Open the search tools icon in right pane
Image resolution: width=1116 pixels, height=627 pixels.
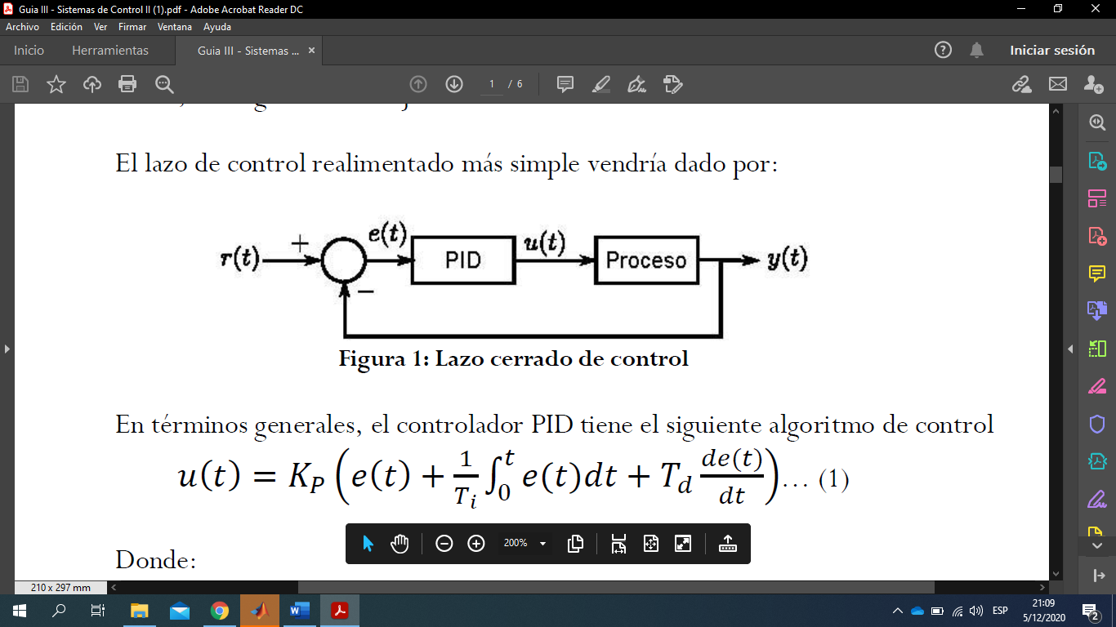coord(1097,122)
